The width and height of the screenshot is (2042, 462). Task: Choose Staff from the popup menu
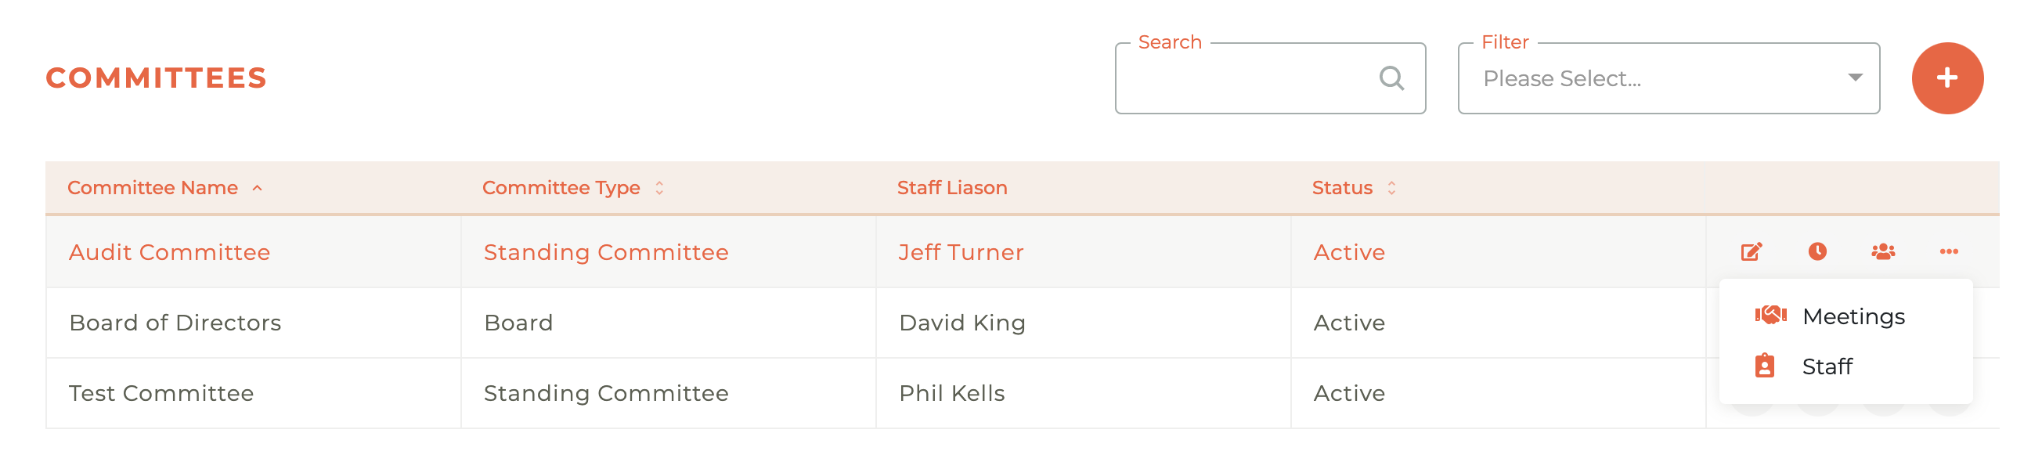click(1827, 367)
